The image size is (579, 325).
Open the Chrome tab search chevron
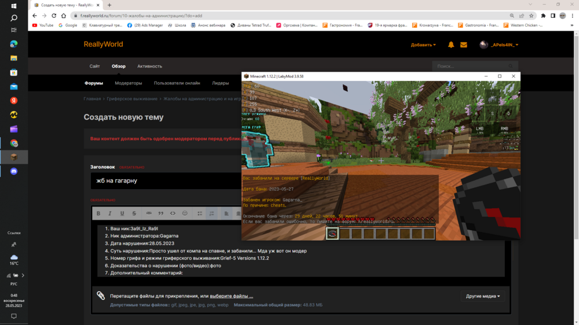530,5
